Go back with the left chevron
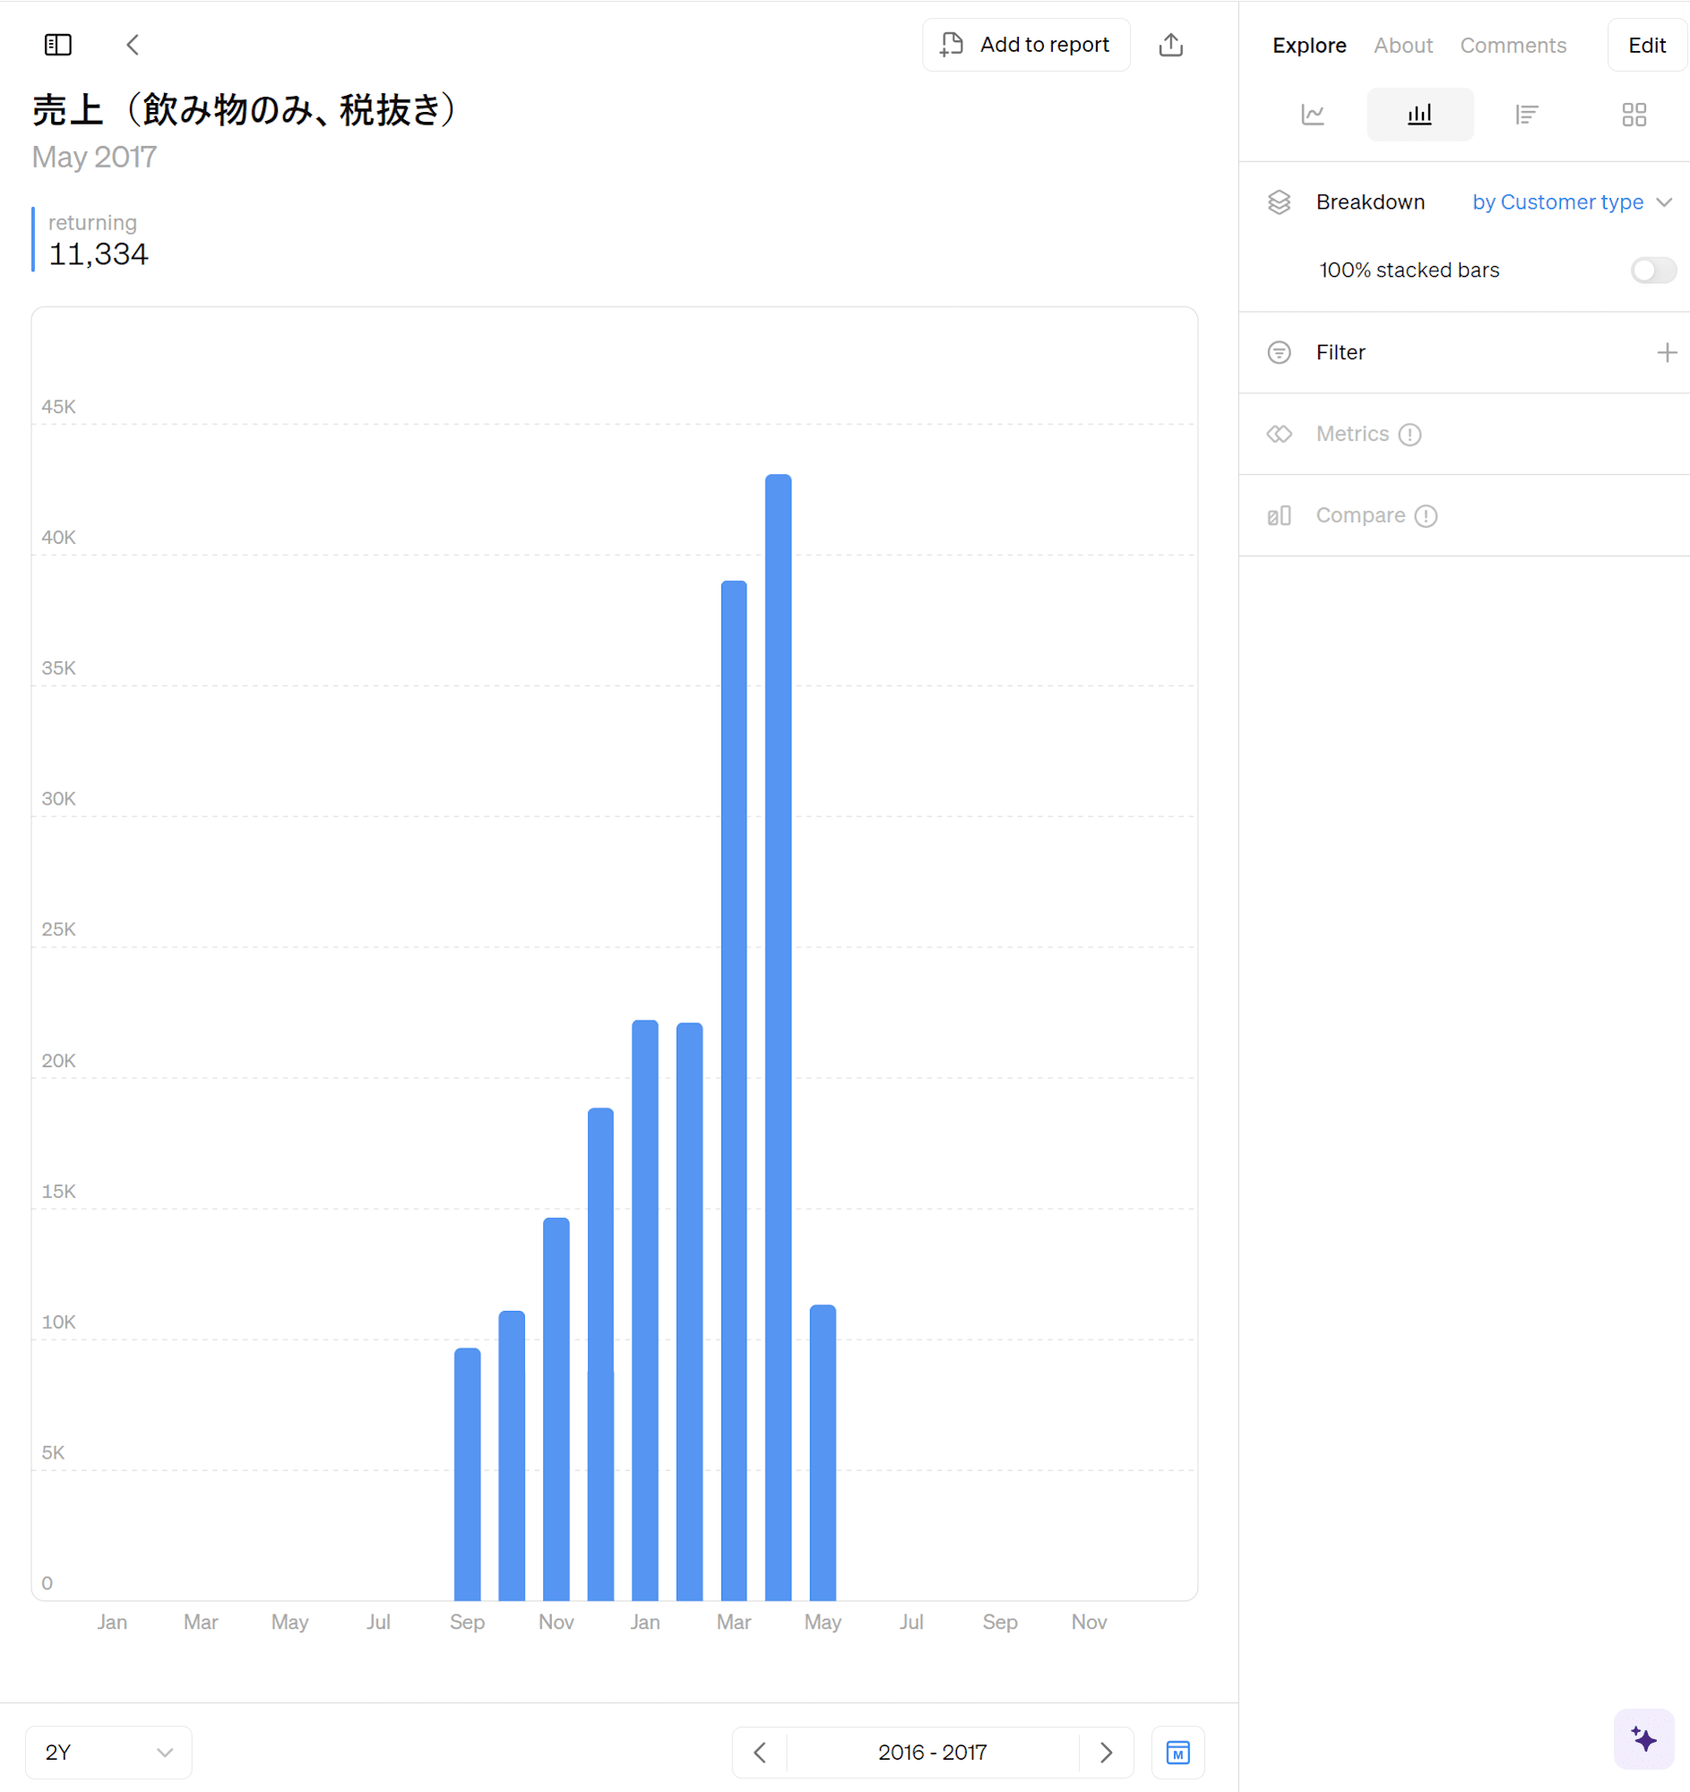Screen dimensions: 1690x1792 133,44
